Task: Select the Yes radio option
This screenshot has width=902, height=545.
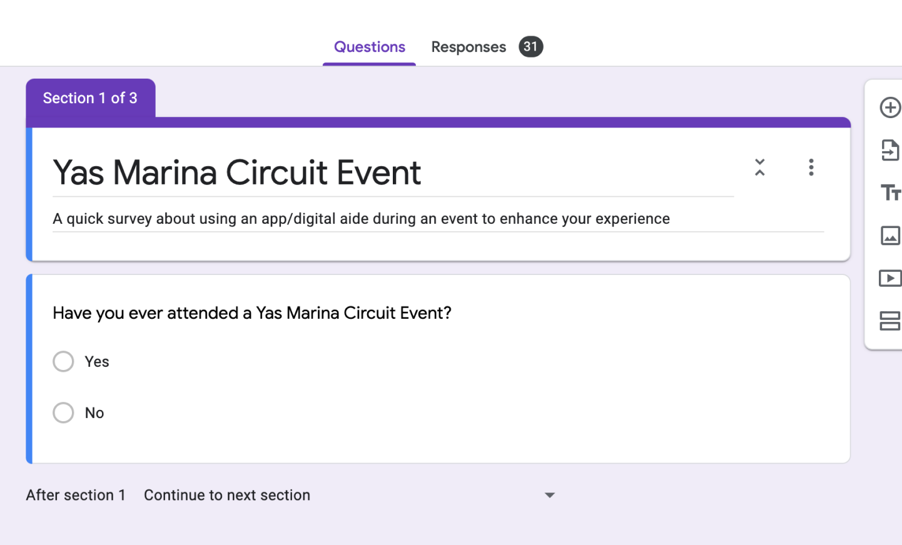Action: (63, 361)
